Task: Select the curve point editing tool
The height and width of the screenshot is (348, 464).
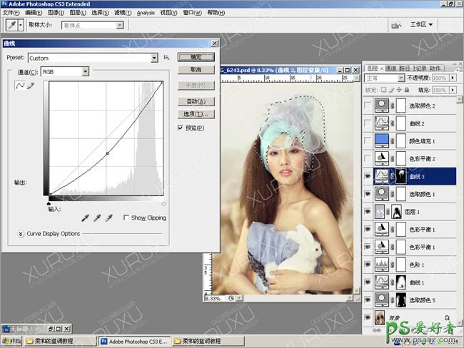Action: click(x=20, y=86)
